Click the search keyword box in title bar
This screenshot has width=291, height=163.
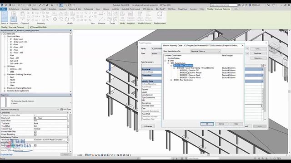(x=223, y=5)
